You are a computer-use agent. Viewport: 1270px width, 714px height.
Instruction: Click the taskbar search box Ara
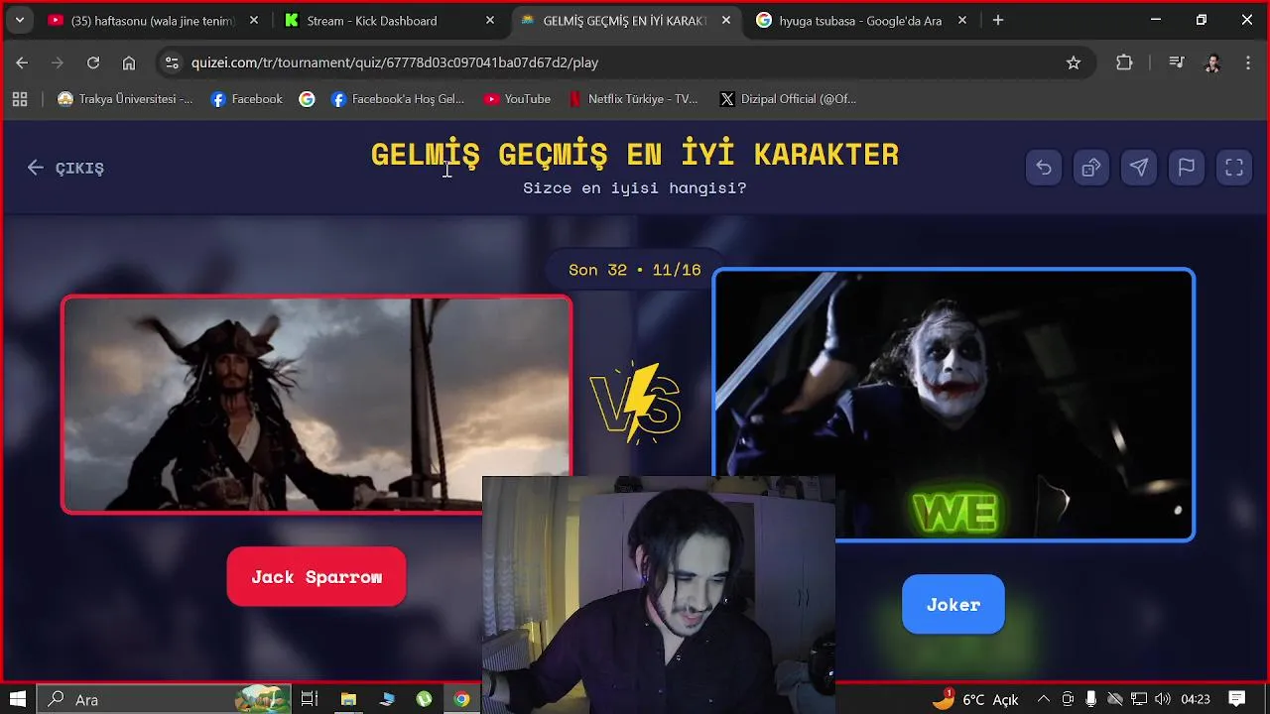pyautogui.click(x=164, y=699)
